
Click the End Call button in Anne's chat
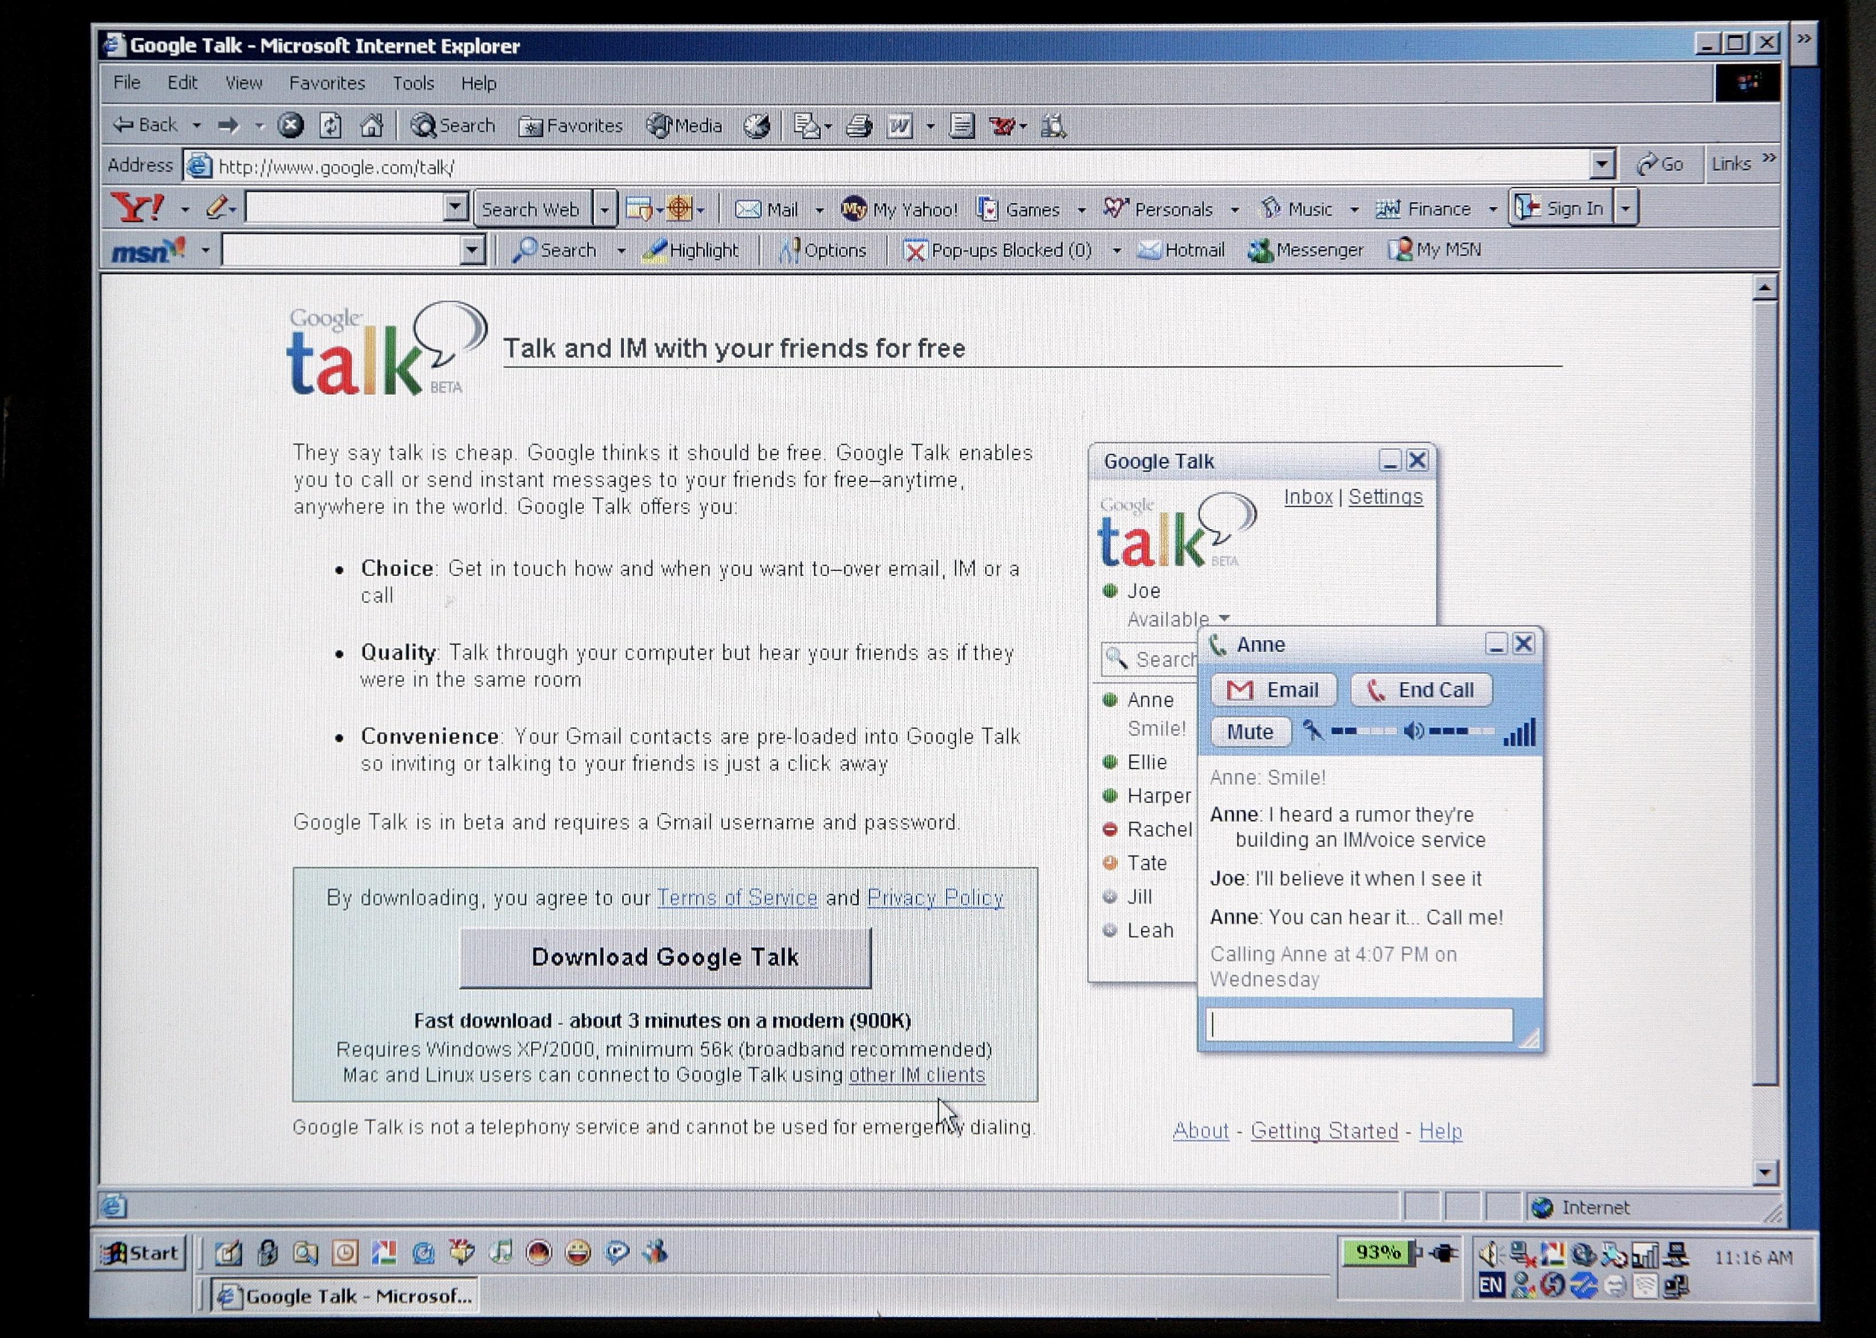pos(1421,690)
